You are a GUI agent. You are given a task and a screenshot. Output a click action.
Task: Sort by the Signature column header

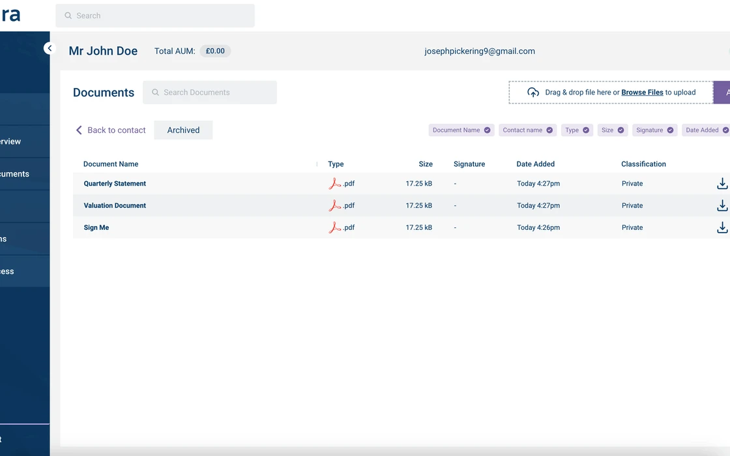coord(469,164)
